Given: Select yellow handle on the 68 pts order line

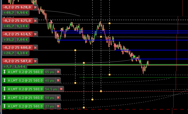Looking at the screenshot, I should (92, 100).
